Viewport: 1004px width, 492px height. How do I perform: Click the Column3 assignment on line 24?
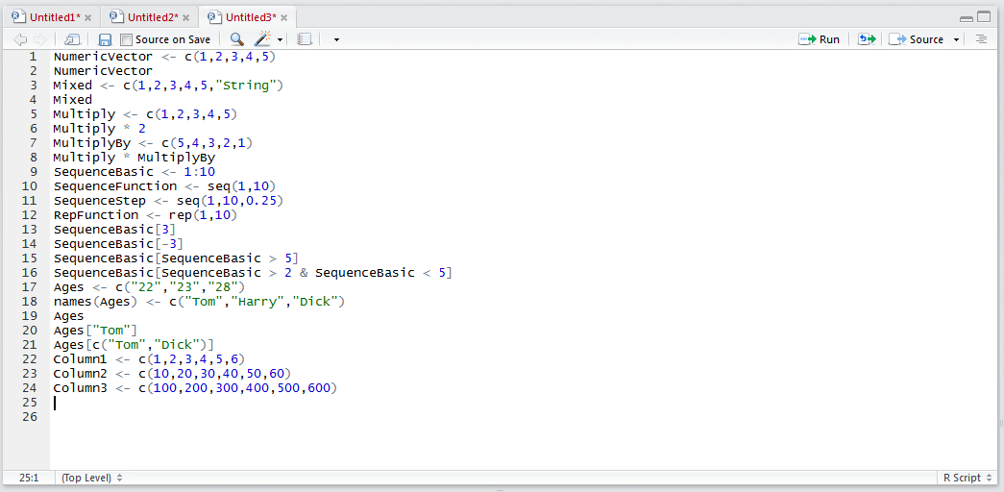[x=195, y=388]
